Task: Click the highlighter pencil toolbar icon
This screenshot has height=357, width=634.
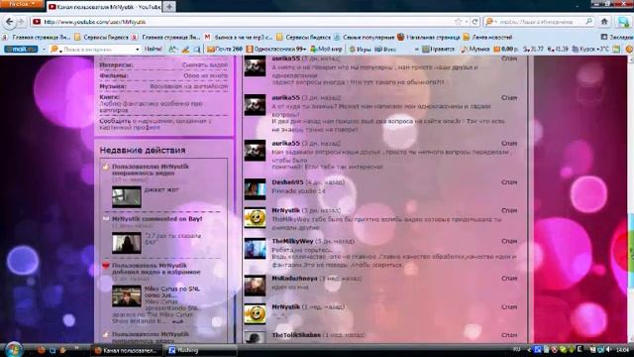Action: (x=185, y=50)
